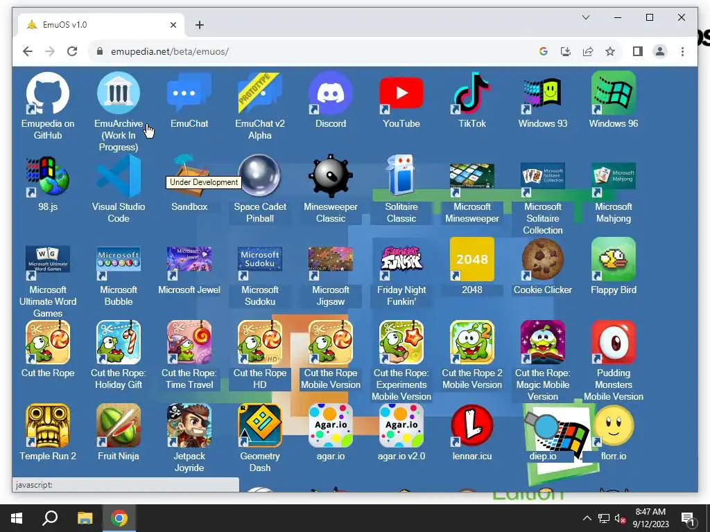Reload the current page
Image resolution: width=710 pixels, height=532 pixels.
pos(72,51)
